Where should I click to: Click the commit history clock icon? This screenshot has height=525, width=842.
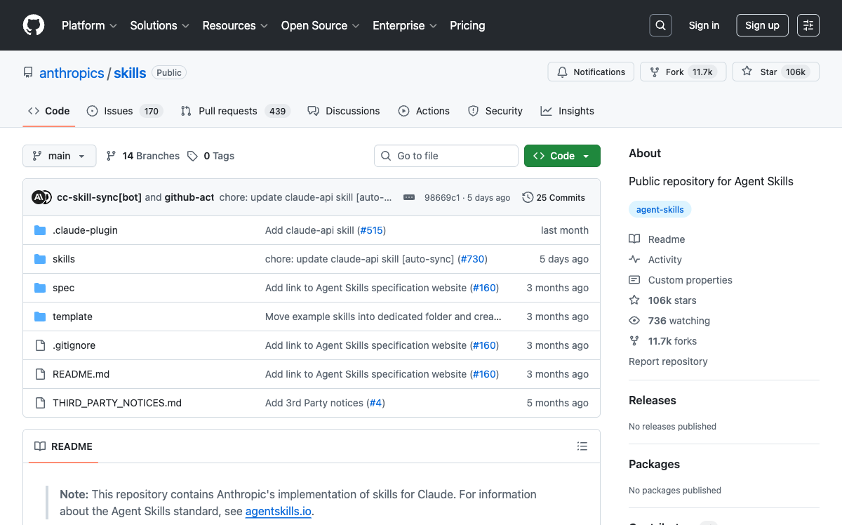click(x=528, y=197)
